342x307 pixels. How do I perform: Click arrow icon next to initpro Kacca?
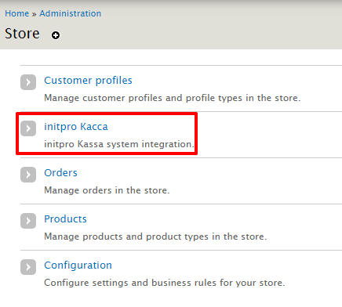click(x=28, y=128)
